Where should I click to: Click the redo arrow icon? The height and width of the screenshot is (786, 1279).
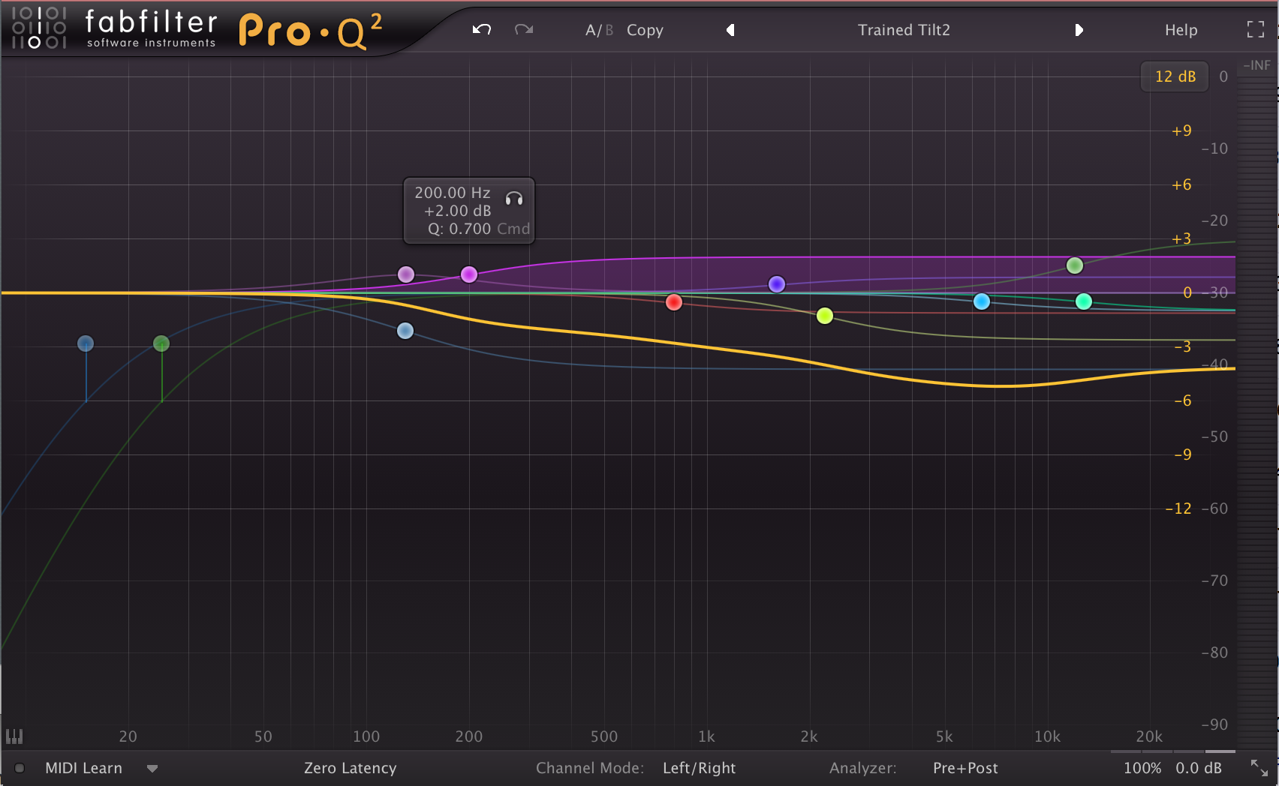coord(524,30)
